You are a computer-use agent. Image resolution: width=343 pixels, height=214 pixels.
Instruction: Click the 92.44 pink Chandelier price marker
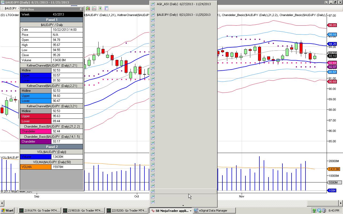pos(332,63)
